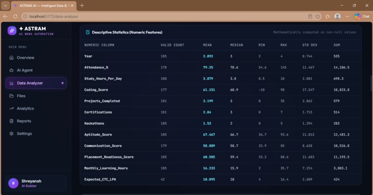Click the page vertical scrollbar
The height and width of the screenshot is (195, 373).
[371, 83]
